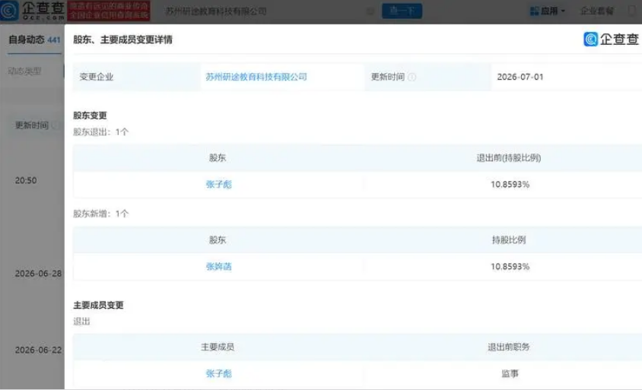This screenshot has height=390, width=642.
Task: Click the 股东退出: 1个 label
Action: point(100,132)
